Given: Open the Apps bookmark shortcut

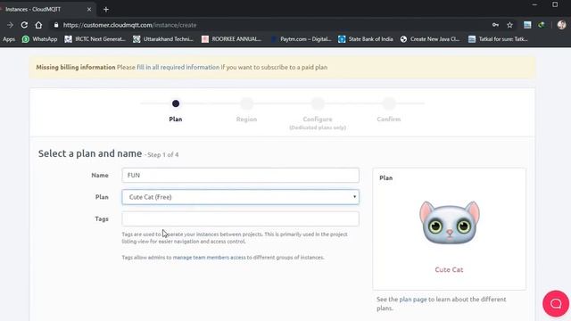Looking at the screenshot, I should (x=9, y=39).
